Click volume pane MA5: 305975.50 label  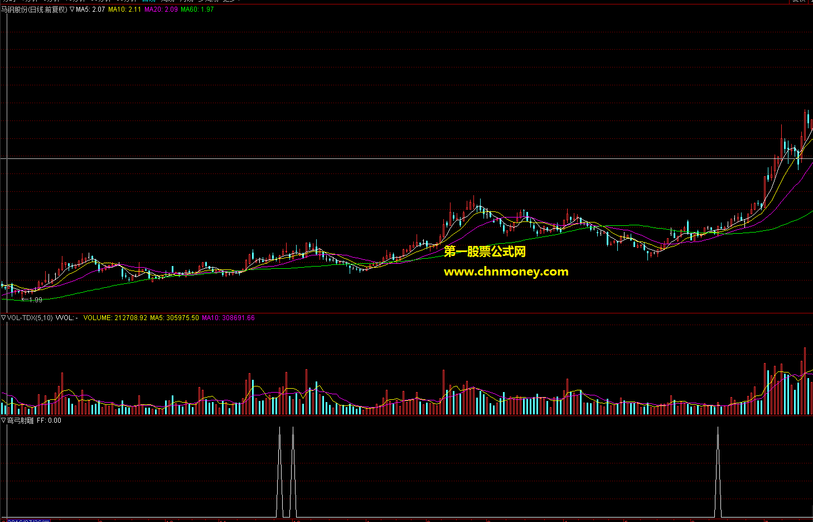[x=175, y=318]
